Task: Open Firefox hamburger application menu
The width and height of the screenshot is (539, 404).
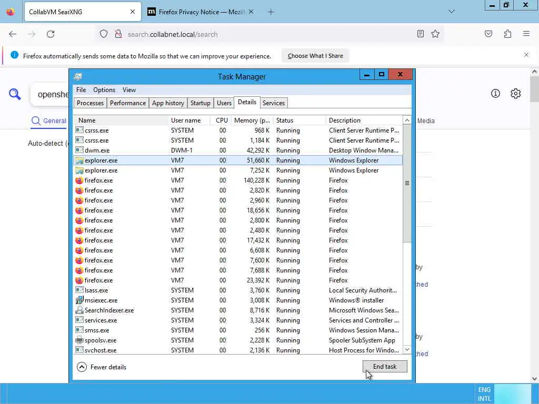Action: tap(526, 34)
